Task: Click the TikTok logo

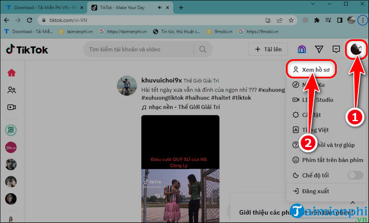Action: 27,49
